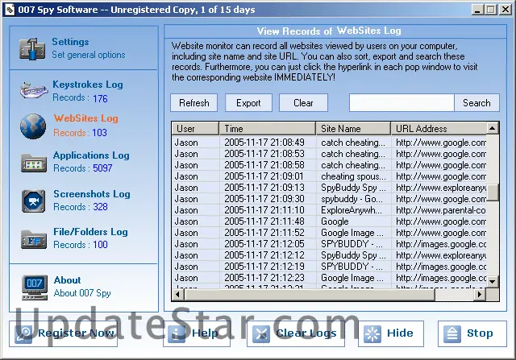516x360 pixels.
Task: Click the horizontal scrollbar thumb
Action: click(310, 295)
